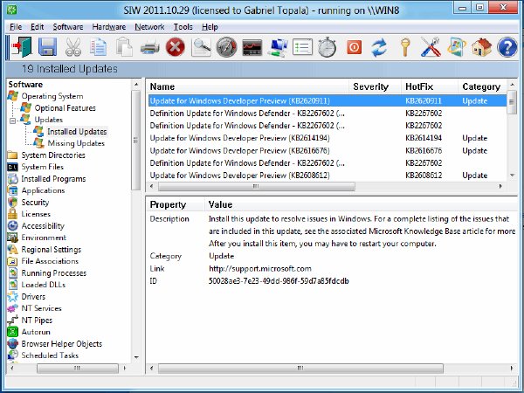Click the Paste clipboard icon
This screenshot has height=393, width=524.
[124, 47]
